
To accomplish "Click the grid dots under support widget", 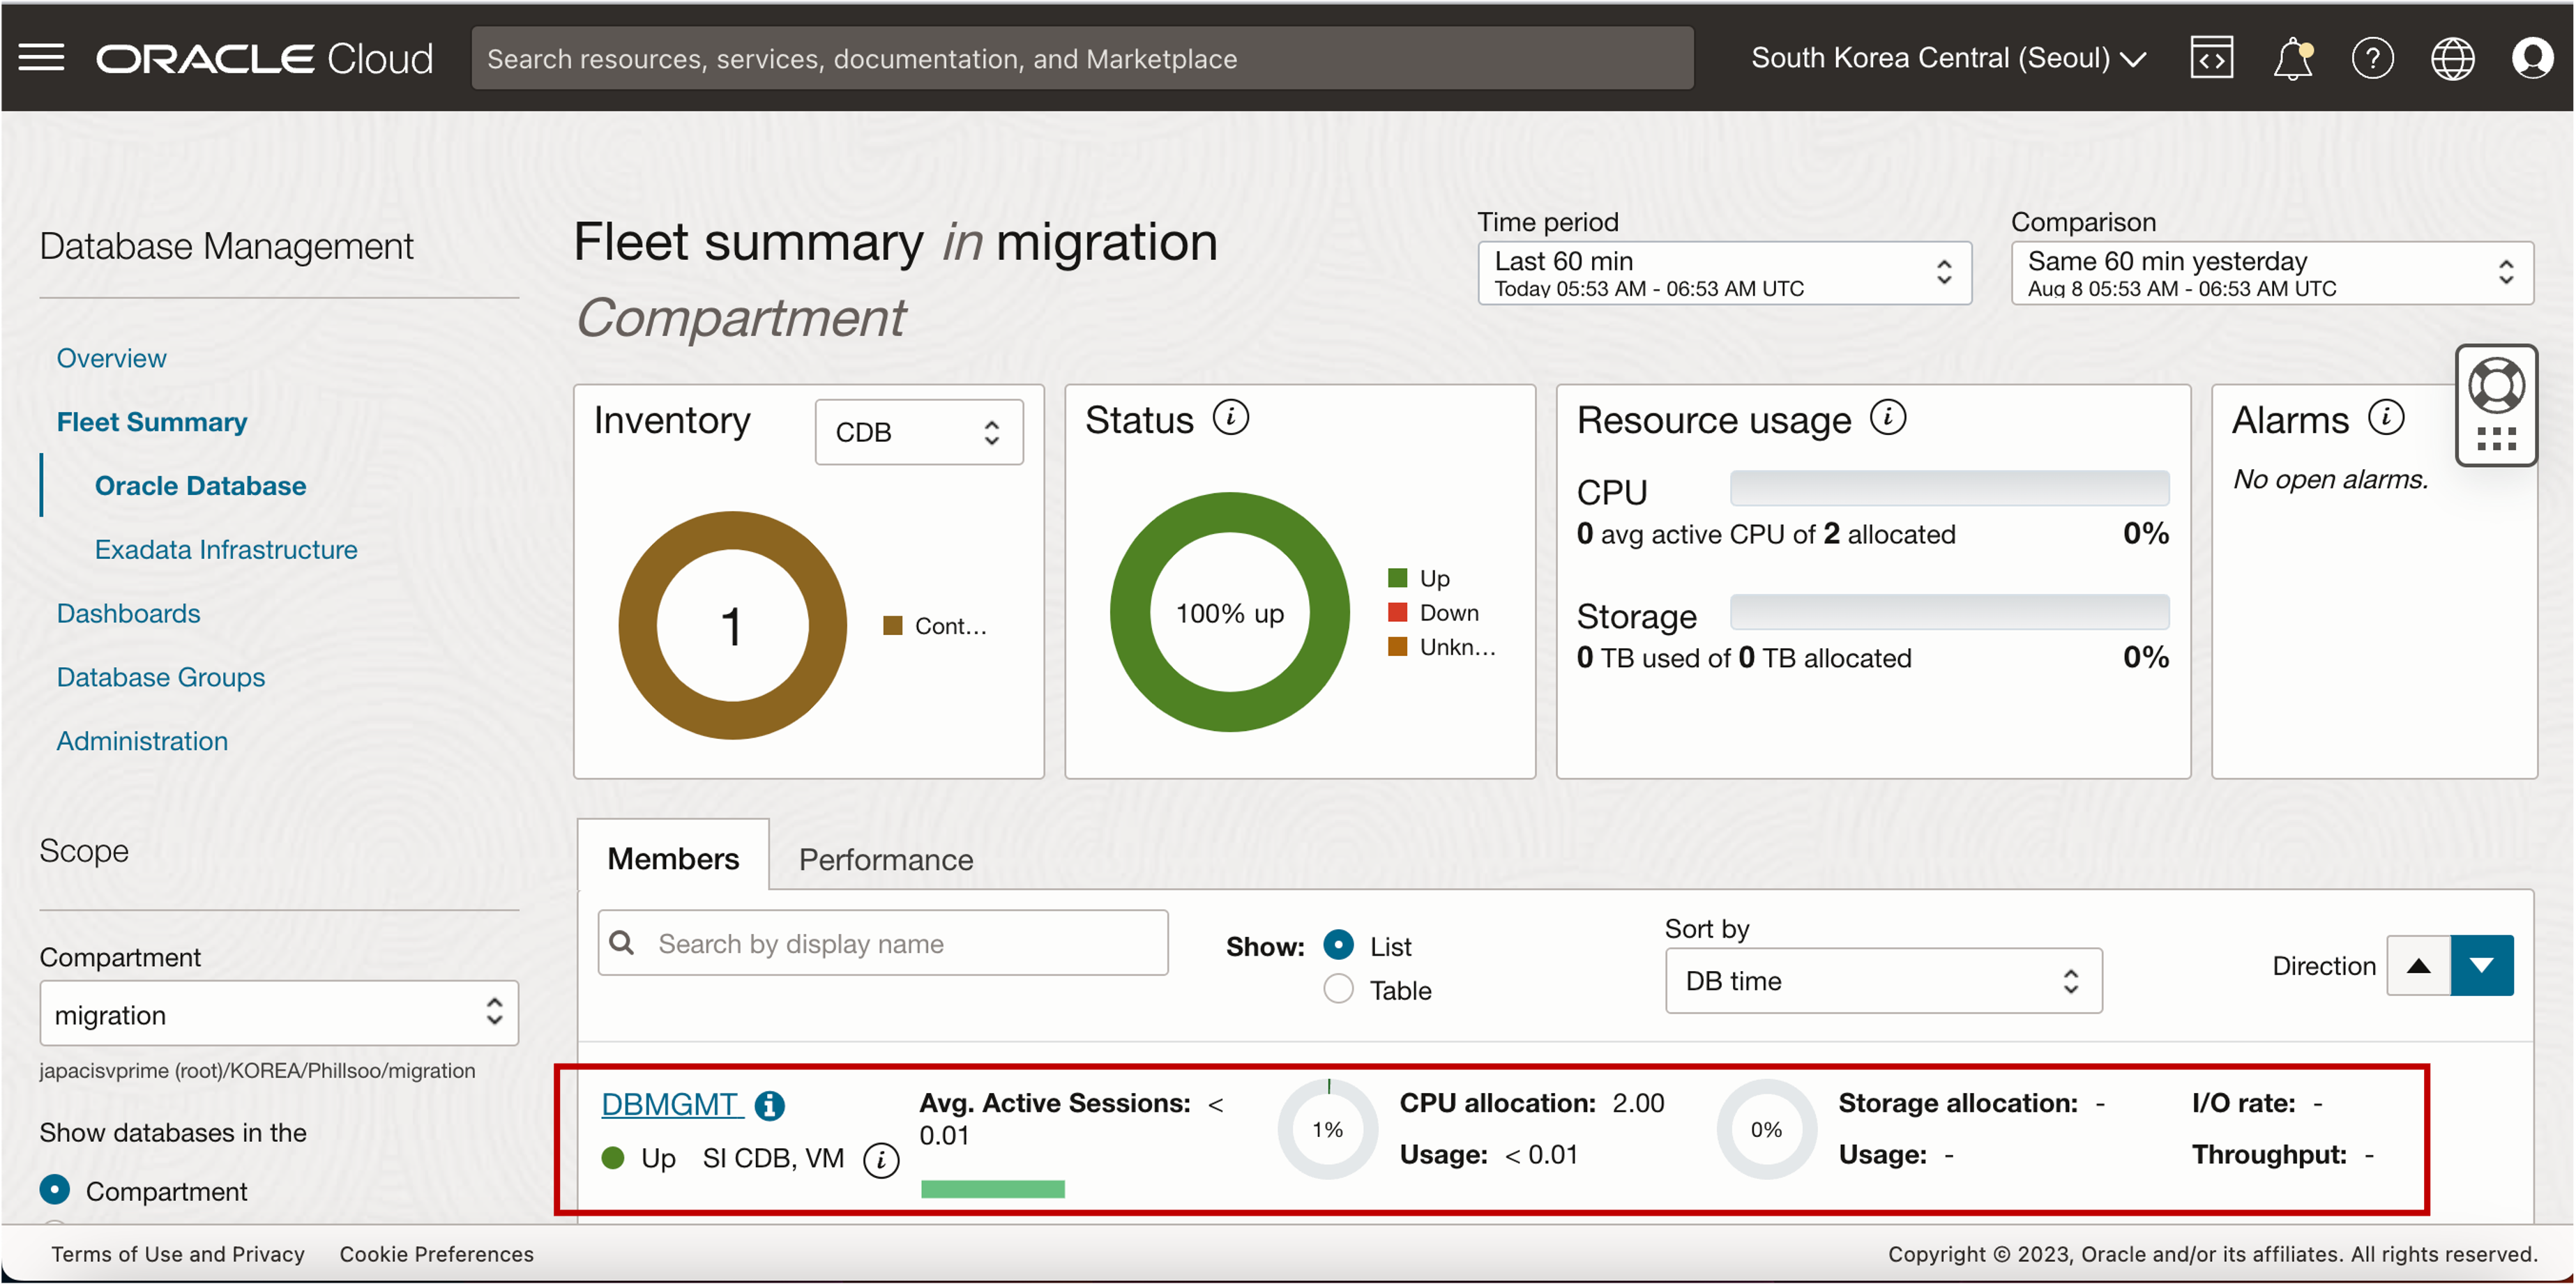I will [x=2496, y=438].
